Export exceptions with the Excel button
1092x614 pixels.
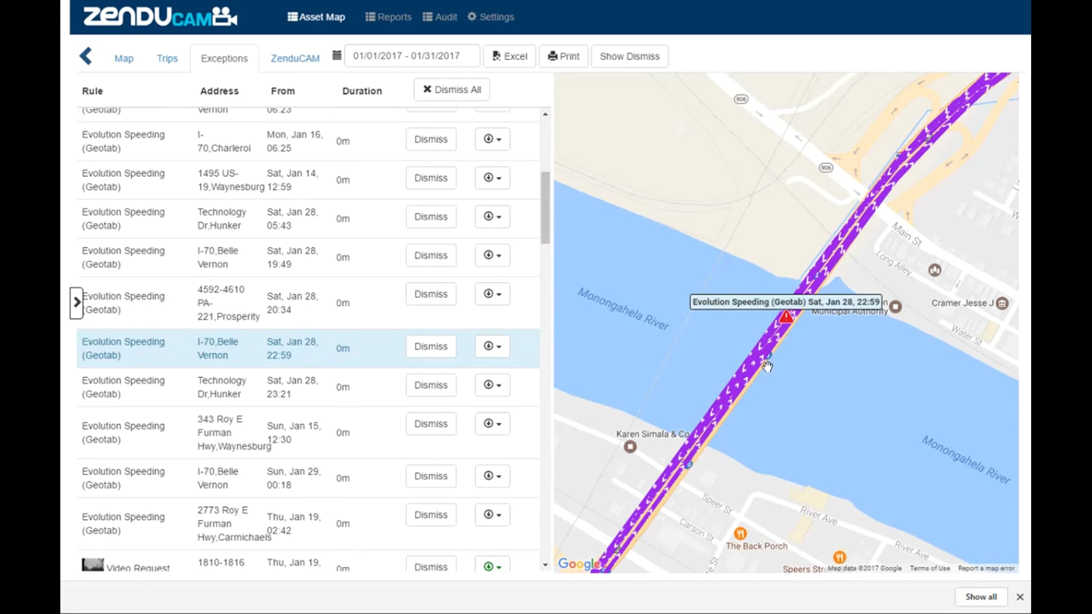(x=510, y=56)
